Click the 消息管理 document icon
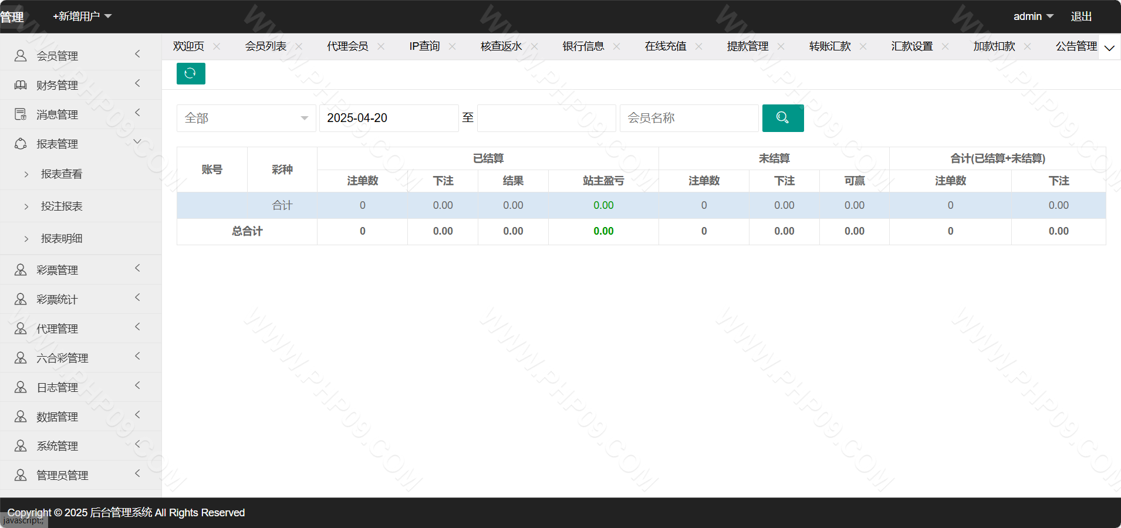1121x528 pixels. click(x=21, y=114)
